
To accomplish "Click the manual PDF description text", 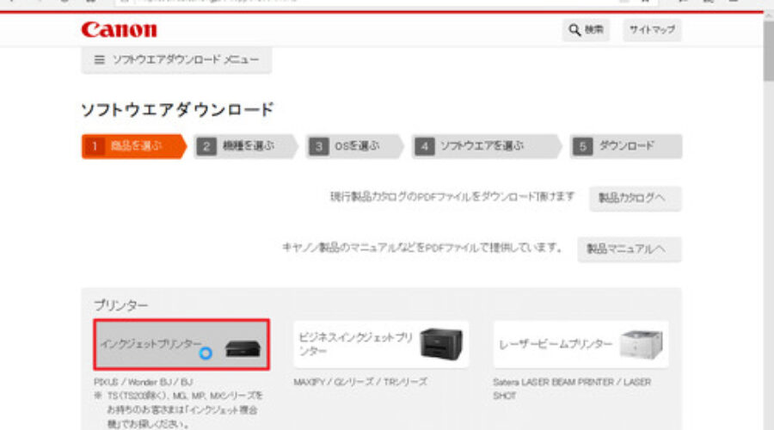I will pyautogui.click(x=422, y=248).
